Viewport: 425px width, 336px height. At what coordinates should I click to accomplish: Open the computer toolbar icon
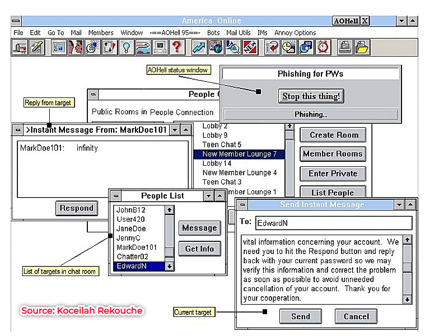coord(160,47)
